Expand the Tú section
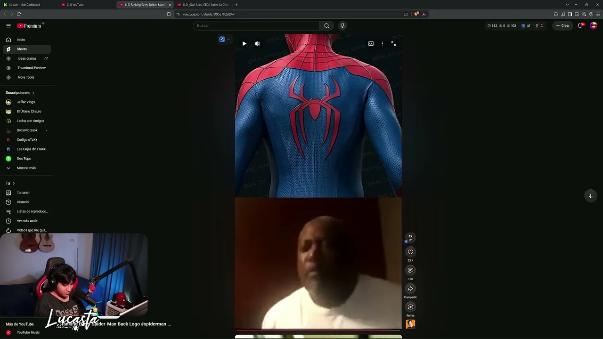The width and height of the screenshot is (603, 339). pos(10,183)
